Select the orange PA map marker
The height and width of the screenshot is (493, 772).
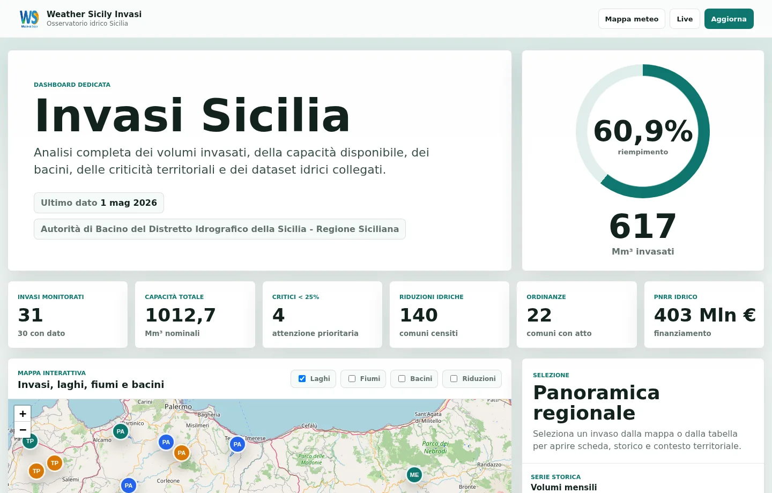pyautogui.click(x=182, y=453)
